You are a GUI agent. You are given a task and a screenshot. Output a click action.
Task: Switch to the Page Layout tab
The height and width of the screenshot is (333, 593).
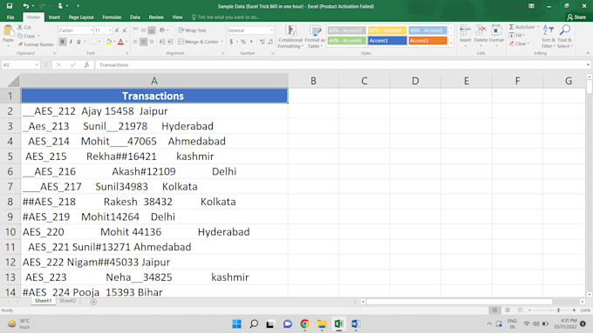(x=81, y=17)
